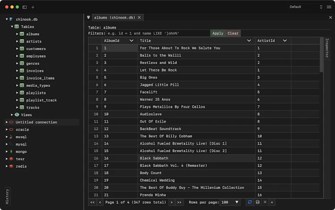
Task: Close the albums (chinook.db) tab
Action: point(139,17)
